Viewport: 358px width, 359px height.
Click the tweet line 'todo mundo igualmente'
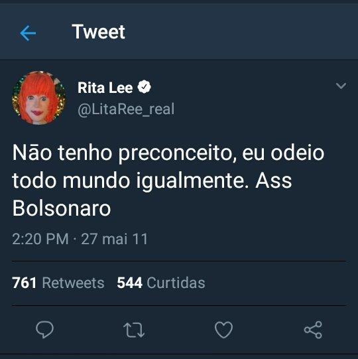click(131, 181)
